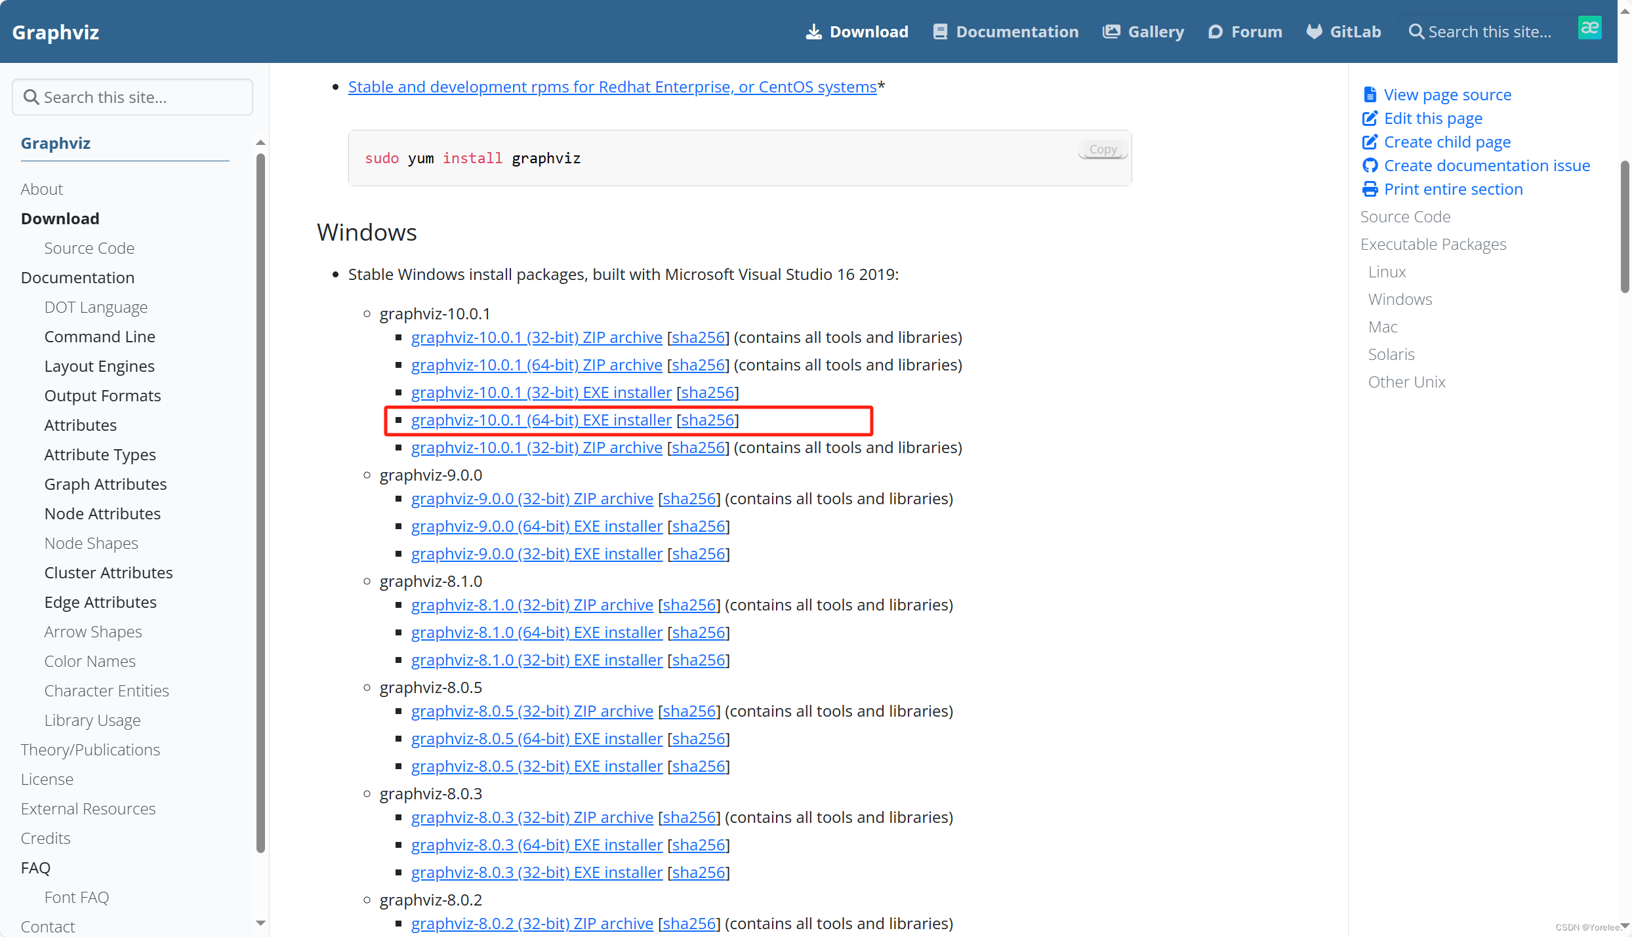The image size is (1632, 937).
Task: Download graphviz-8.0.3 64-bit EXE installer
Action: tap(537, 845)
